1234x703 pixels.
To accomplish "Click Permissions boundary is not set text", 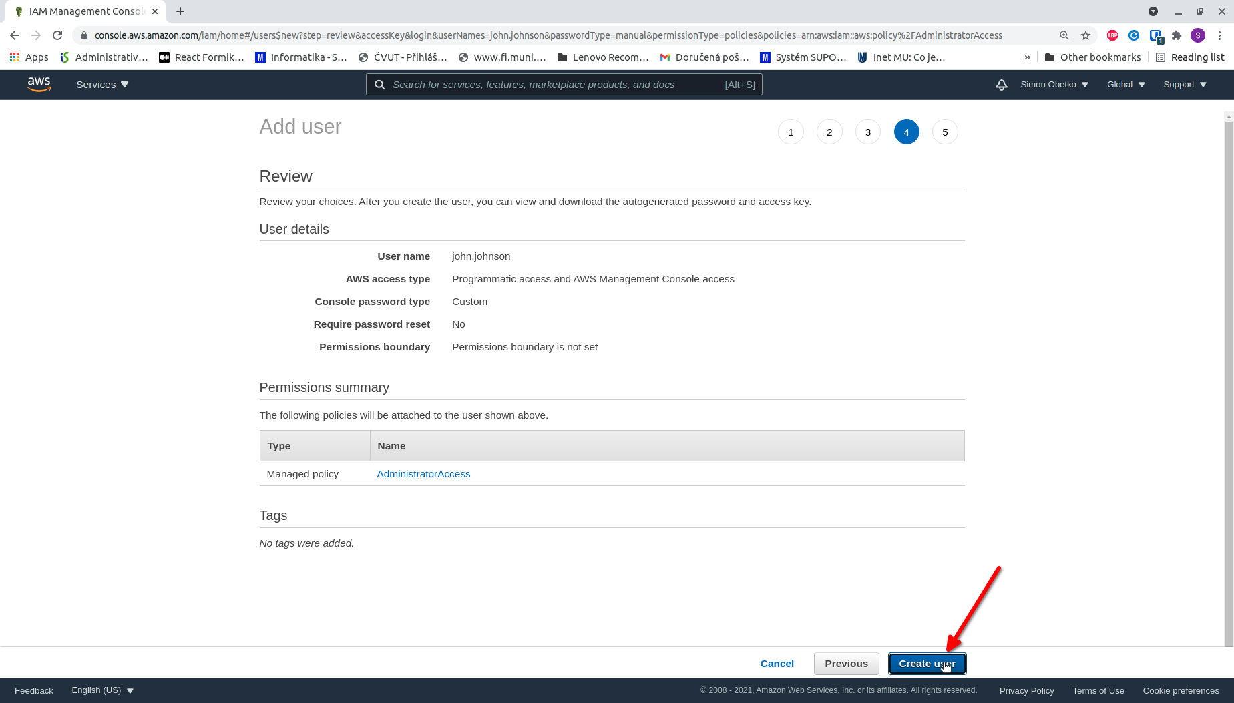I will 525,347.
